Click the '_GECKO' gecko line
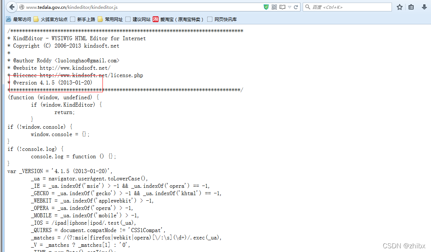 click(126, 193)
